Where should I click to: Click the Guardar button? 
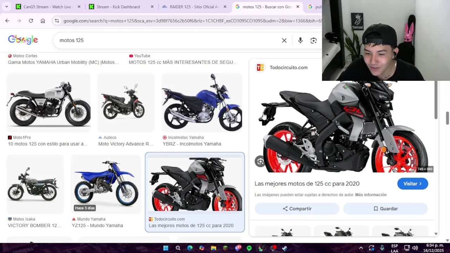pyautogui.click(x=385, y=209)
